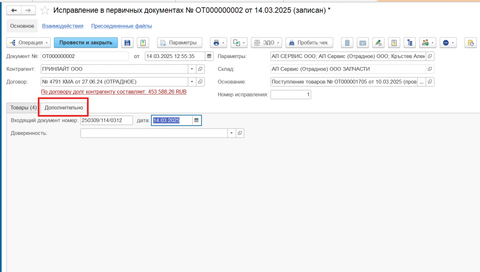The image size is (480, 272).
Task: Click the Провести и закрыть button
Action: [x=86, y=43]
